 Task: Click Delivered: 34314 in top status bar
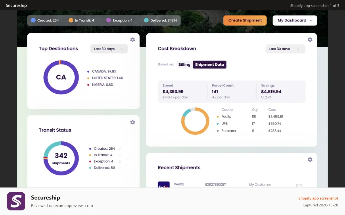(x=164, y=20)
